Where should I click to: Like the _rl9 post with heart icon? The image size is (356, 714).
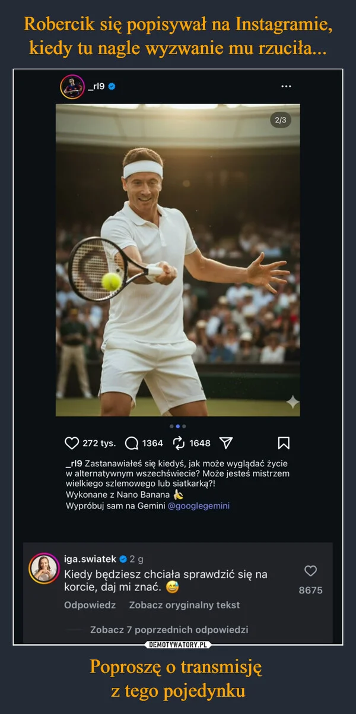click(x=72, y=443)
